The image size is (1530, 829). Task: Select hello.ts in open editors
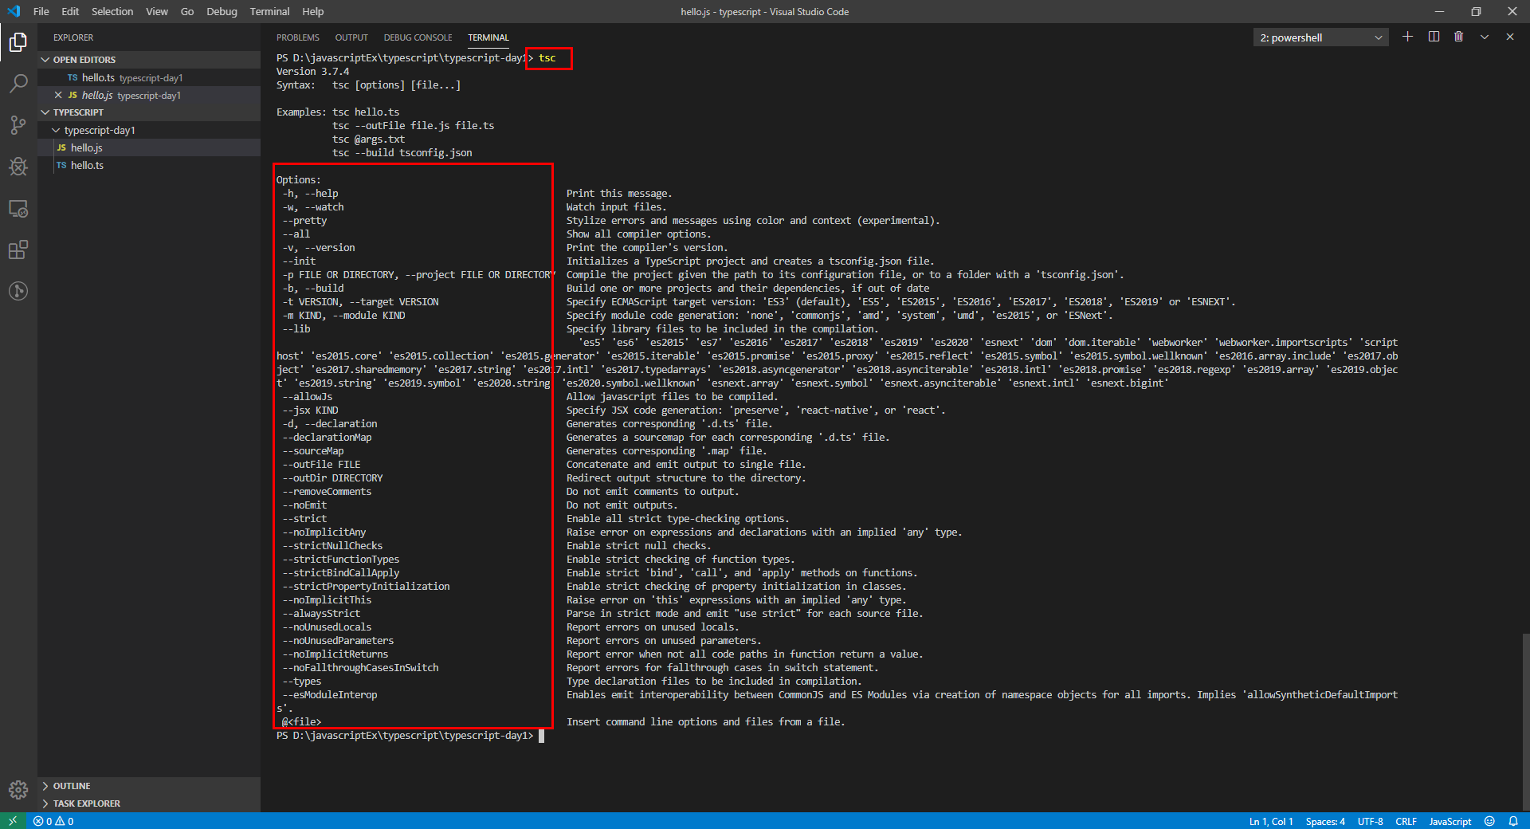(x=149, y=77)
